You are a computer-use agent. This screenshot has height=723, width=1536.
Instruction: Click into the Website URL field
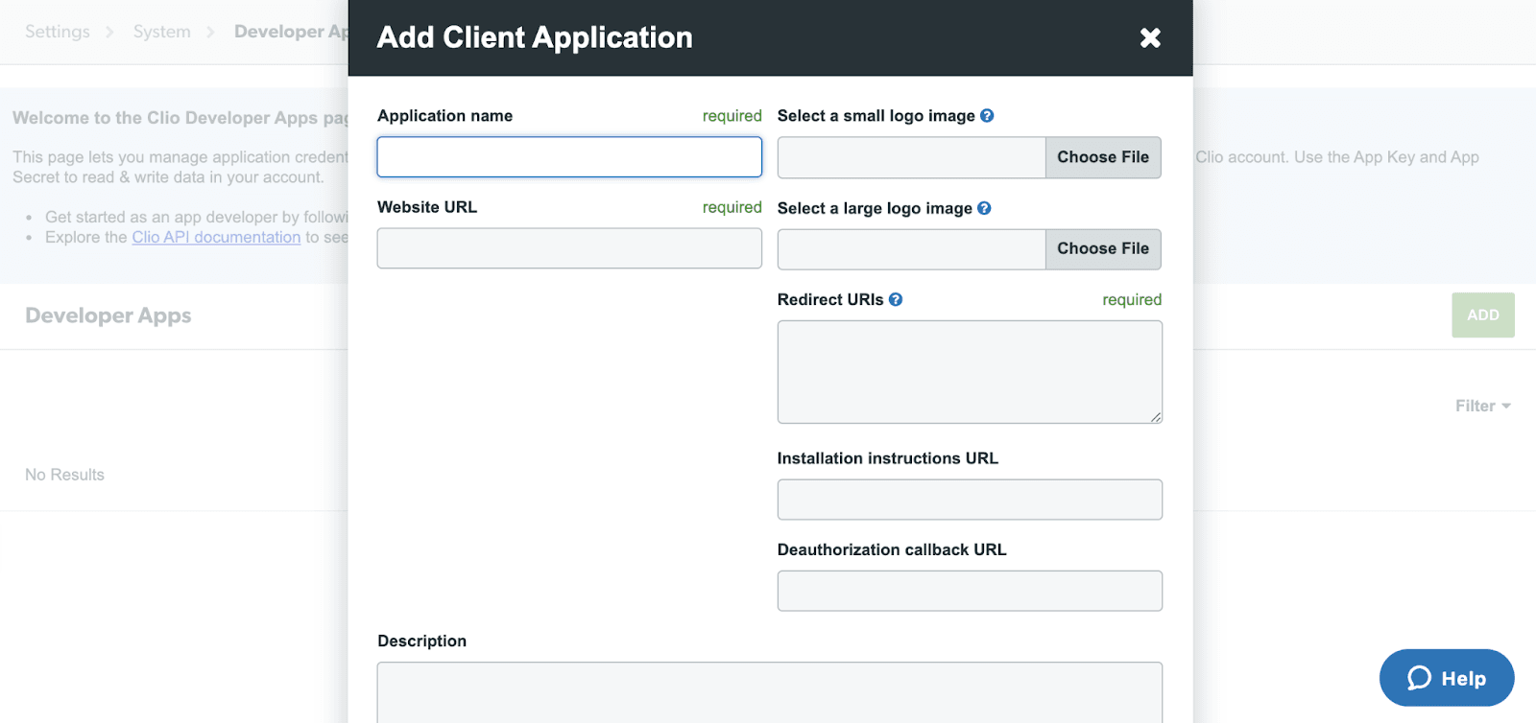click(x=569, y=248)
